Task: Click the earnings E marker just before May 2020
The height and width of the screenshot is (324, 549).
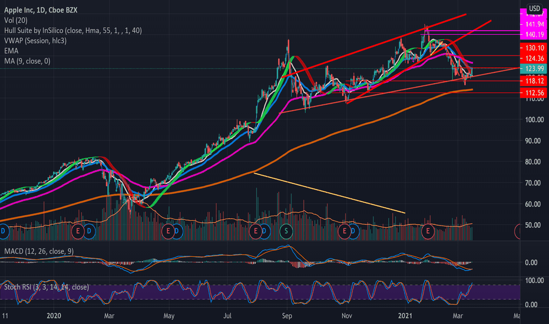Action: (168, 231)
